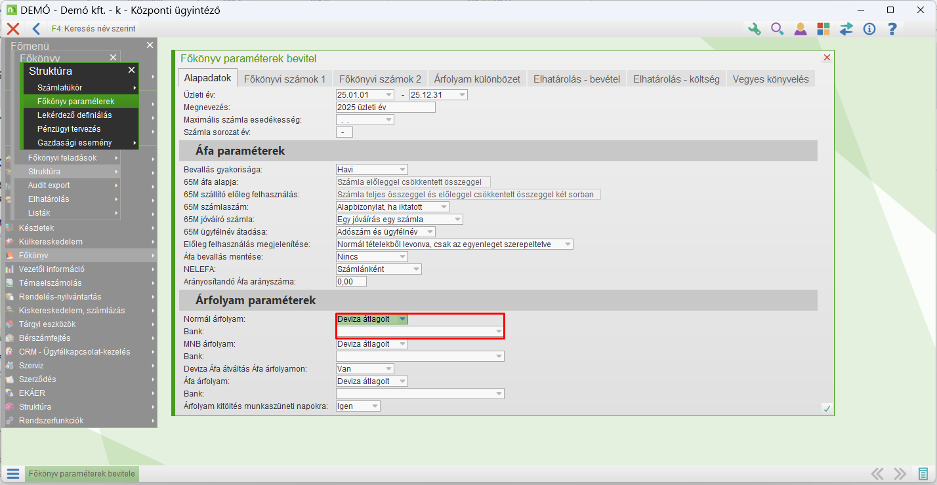Select Pénzügyi tervezés menu item
Screen dimensions: 937x485
(82, 128)
